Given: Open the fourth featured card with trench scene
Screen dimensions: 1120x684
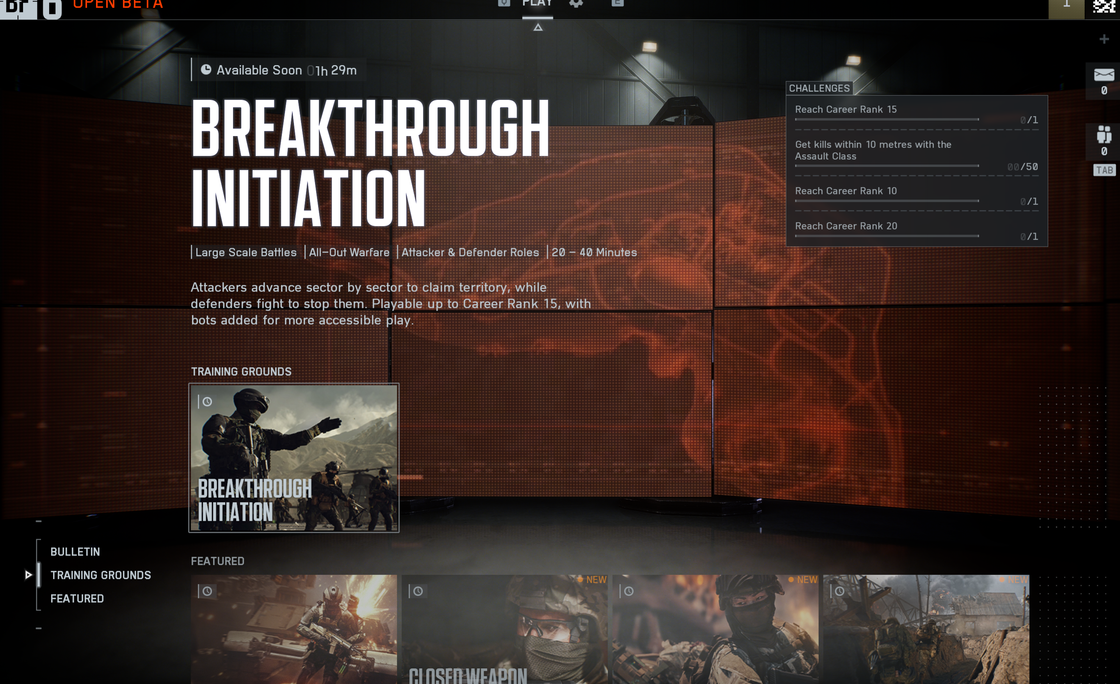Looking at the screenshot, I should click(926, 629).
